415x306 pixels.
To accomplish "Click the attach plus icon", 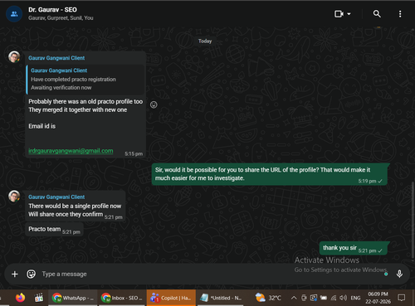I will (x=15, y=274).
